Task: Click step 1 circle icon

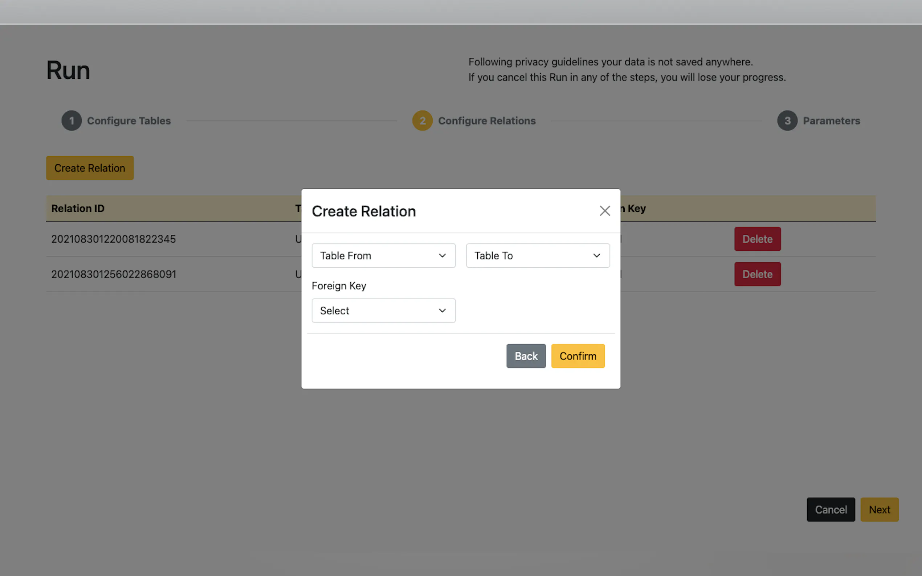Action: (72, 121)
